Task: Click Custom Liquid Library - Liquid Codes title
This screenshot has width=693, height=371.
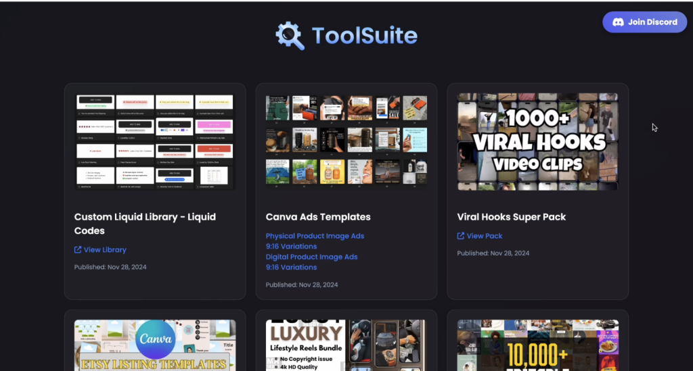Action: (145, 224)
